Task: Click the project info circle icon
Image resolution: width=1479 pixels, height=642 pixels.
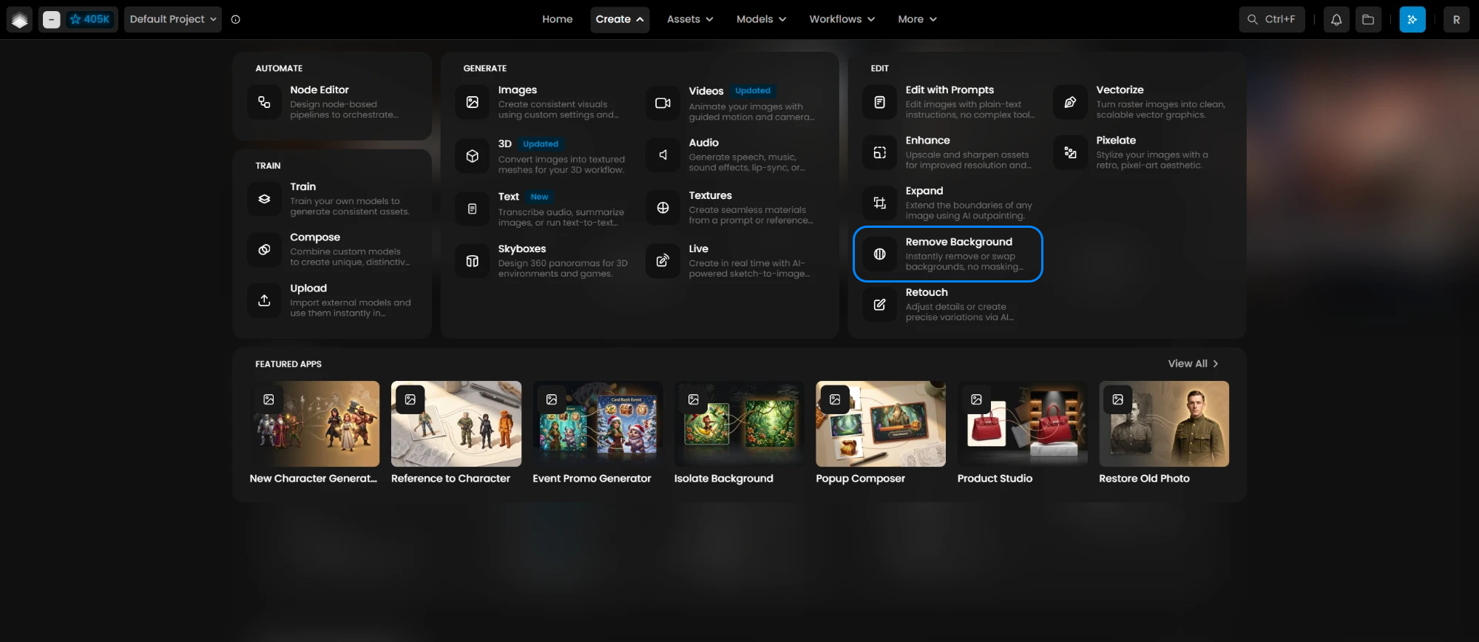Action: pos(236,19)
